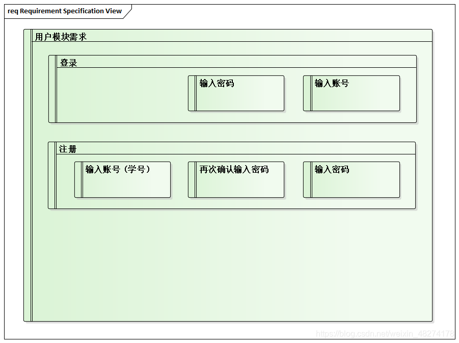The height and width of the screenshot is (343, 459).
Task: Select the 用户模块需求 package title
Action: (x=61, y=37)
